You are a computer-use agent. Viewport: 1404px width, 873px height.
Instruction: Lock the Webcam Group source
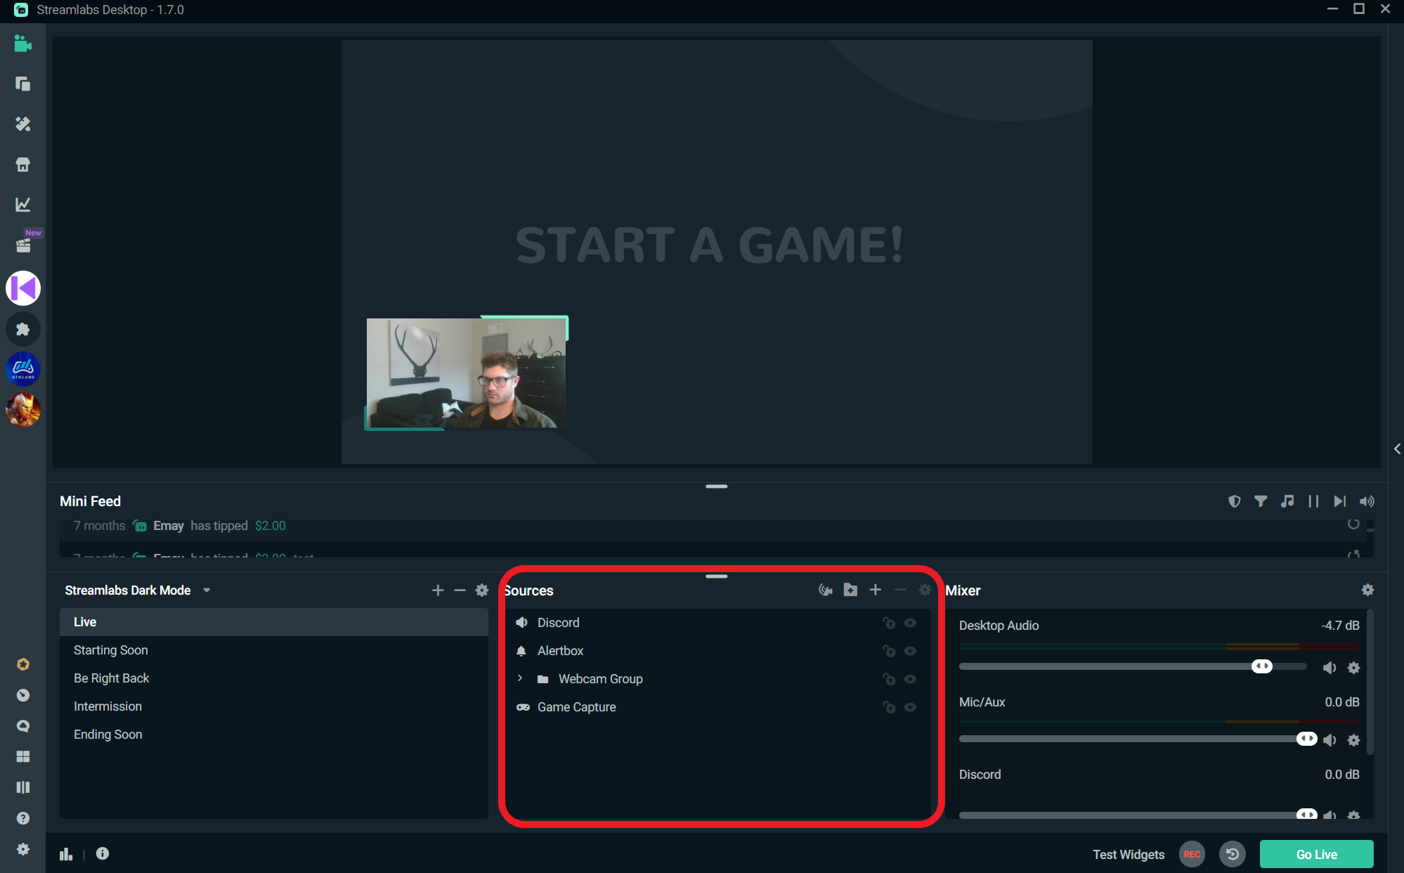[x=889, y=679]
